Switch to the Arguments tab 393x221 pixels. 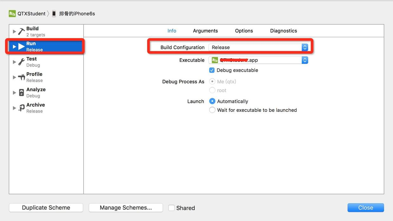(x=205, y=31)
